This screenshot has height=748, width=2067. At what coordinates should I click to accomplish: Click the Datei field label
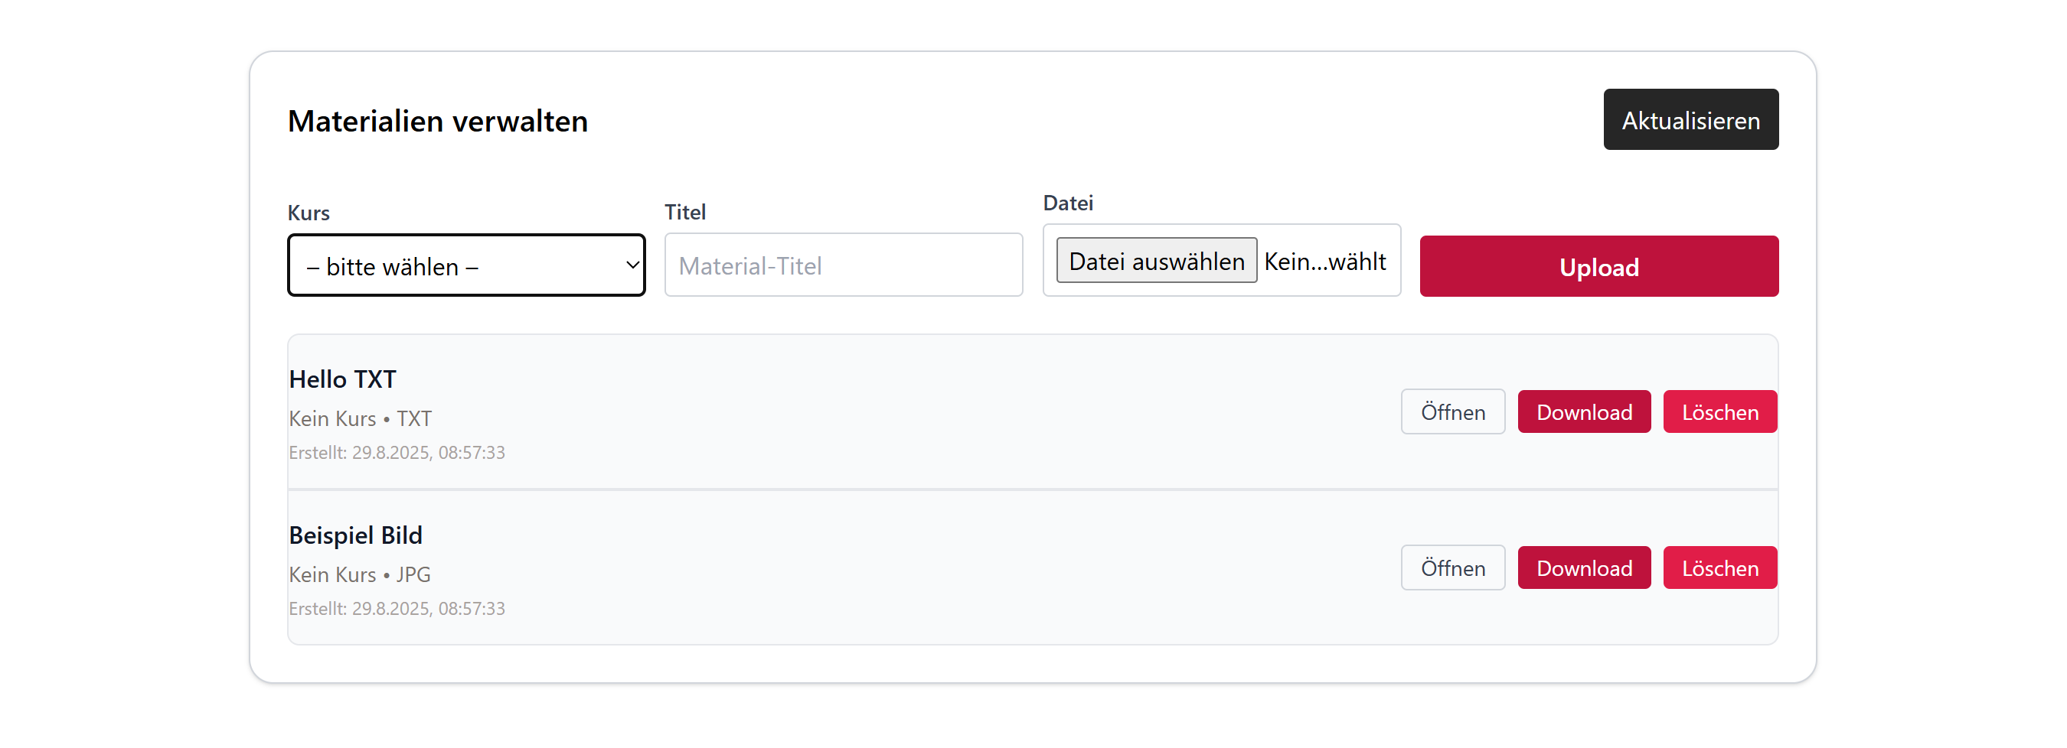[x=1067, y=203]
